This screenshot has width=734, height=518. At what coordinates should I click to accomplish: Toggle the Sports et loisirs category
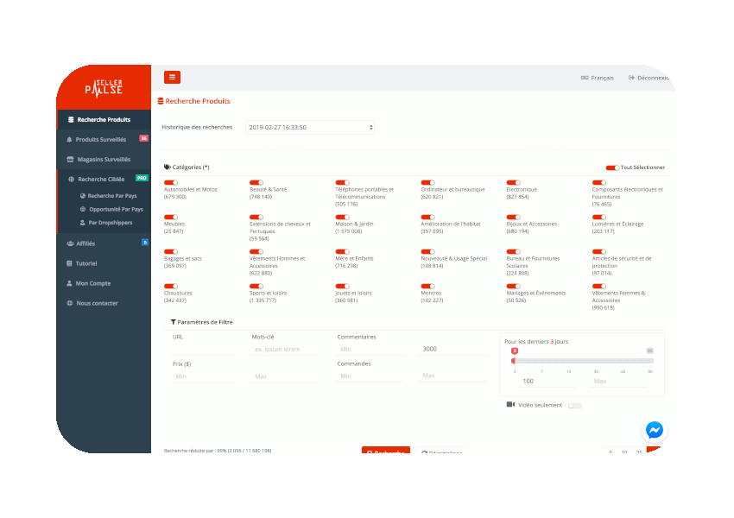click(256, 286)
